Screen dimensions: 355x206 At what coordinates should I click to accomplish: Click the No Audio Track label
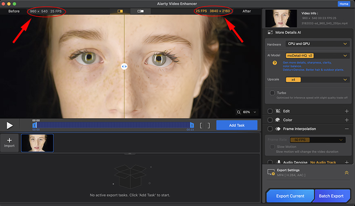click(x=323, y=162)
